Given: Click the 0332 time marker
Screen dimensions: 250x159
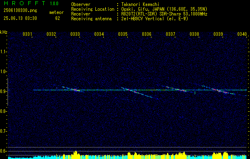Looking at the screenshot, I should (x=51, y=34).
